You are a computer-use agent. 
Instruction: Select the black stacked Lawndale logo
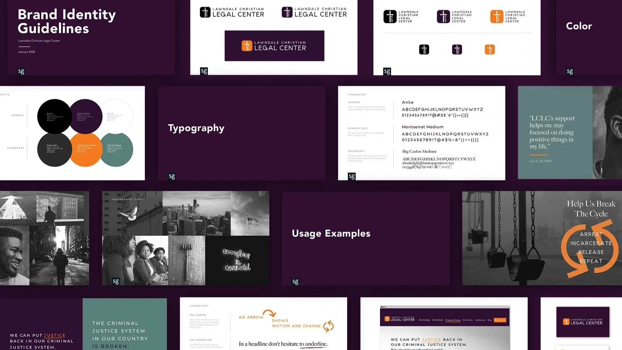click(401, 17)
